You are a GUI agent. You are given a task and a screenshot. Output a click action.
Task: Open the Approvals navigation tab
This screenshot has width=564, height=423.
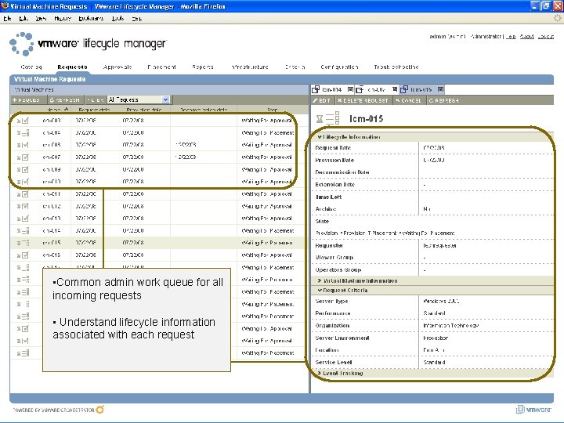(x=117, y=67)
